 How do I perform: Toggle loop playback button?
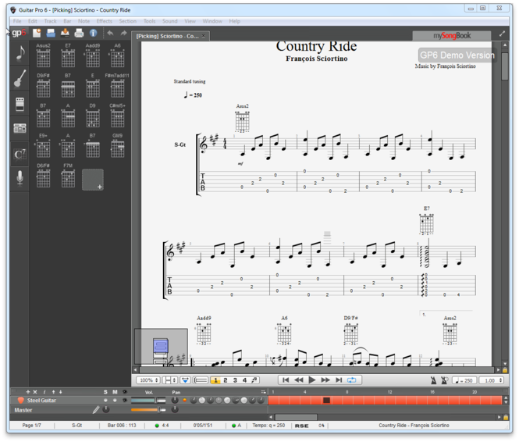pos(351,380)
